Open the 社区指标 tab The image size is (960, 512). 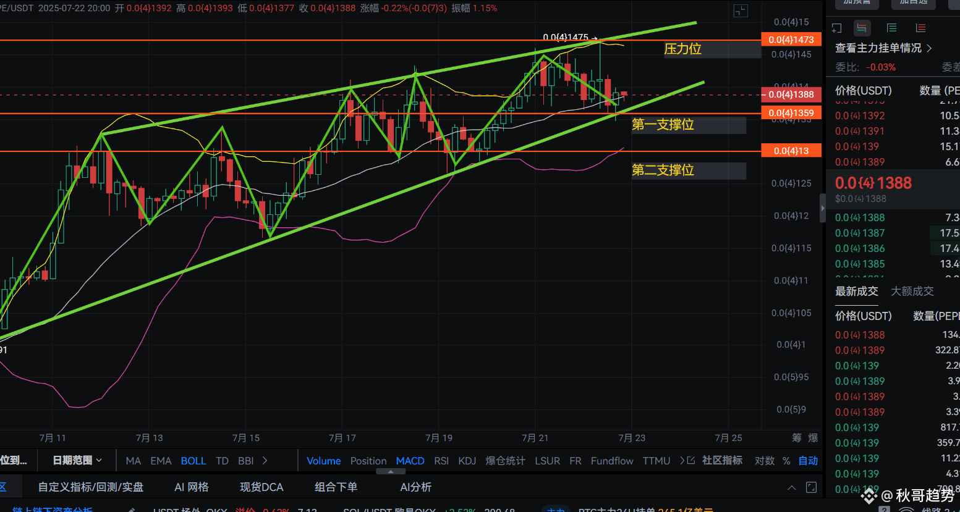[x=722, y=460]
